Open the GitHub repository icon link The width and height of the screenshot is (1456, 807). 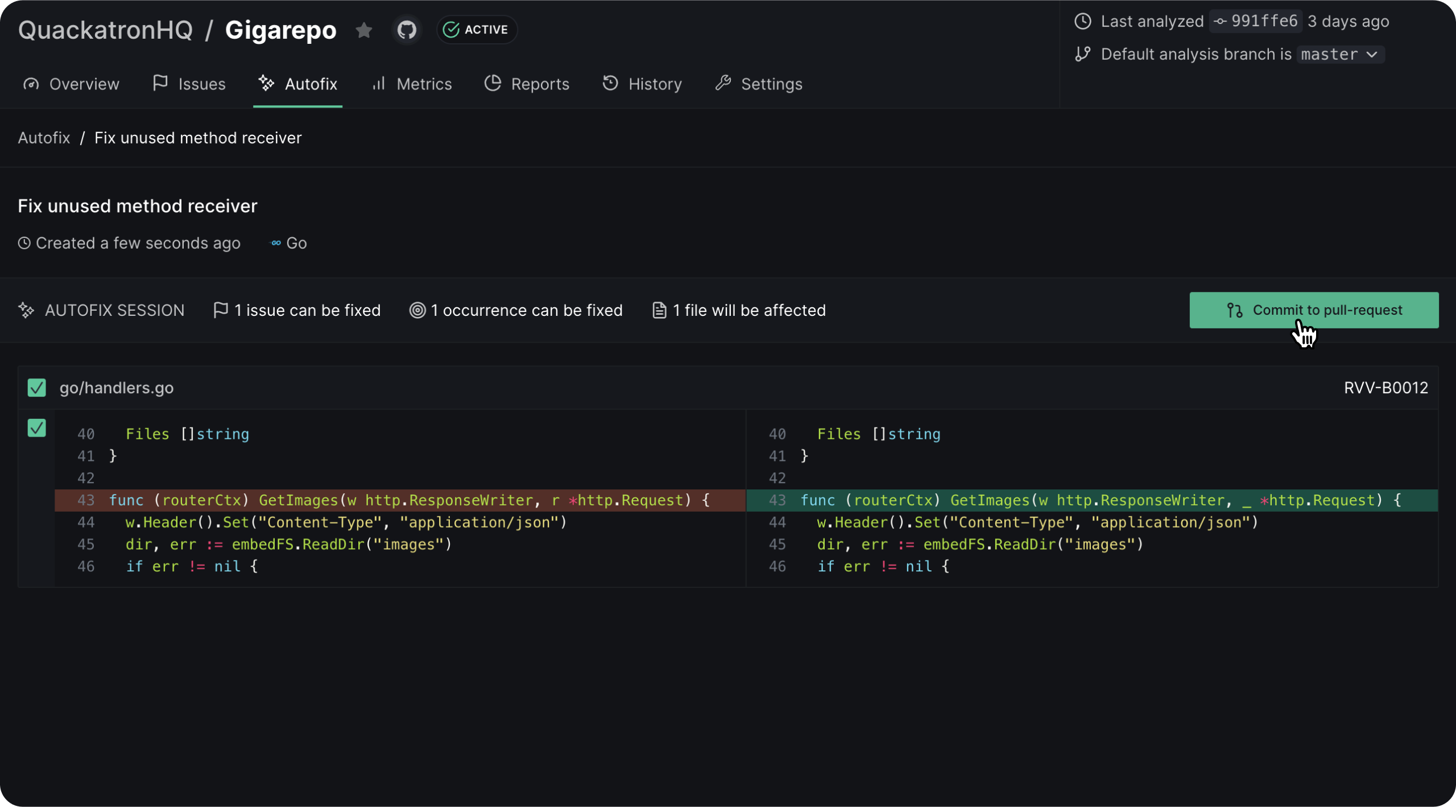coord(407,30)
